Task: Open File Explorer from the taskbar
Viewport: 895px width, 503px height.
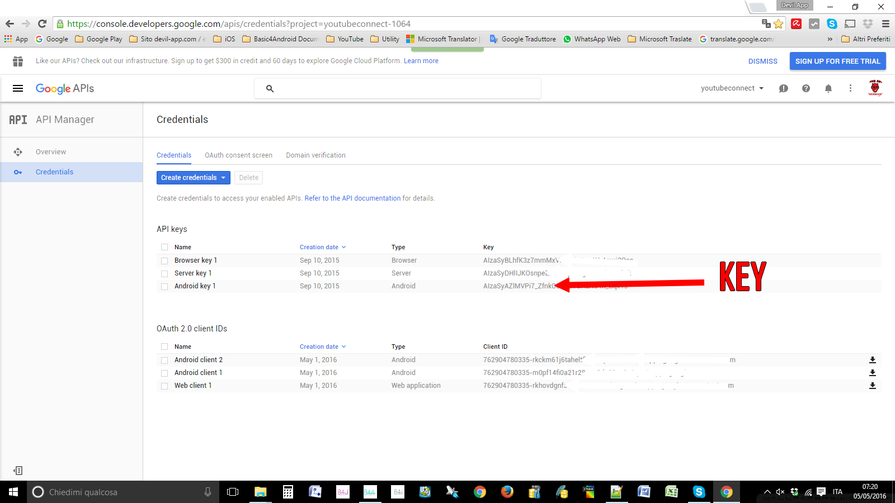Action: 260,492
